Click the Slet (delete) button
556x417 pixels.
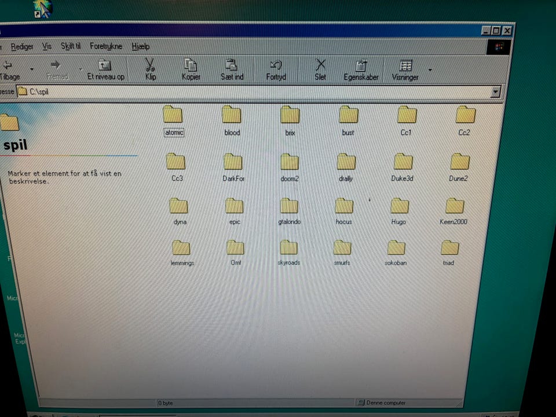320,70
